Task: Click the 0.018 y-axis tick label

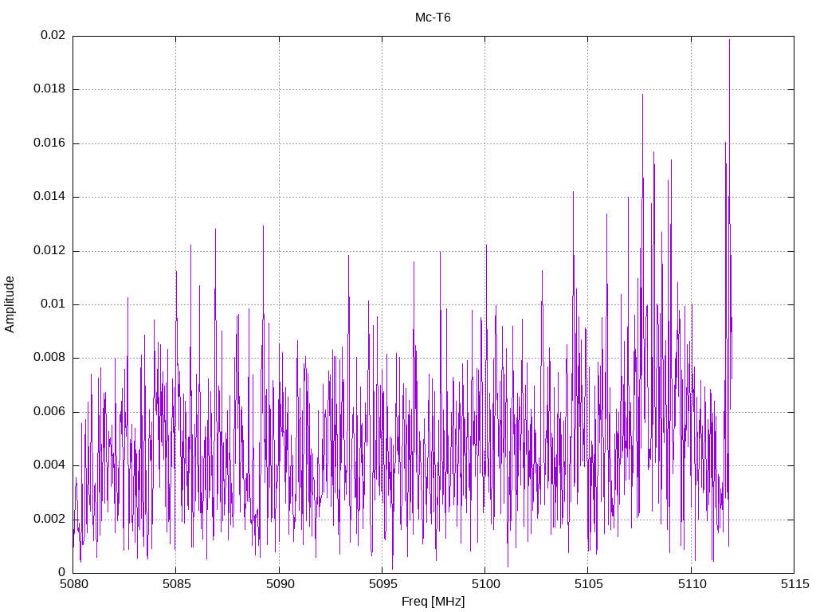Action: (x=49, y=89)
